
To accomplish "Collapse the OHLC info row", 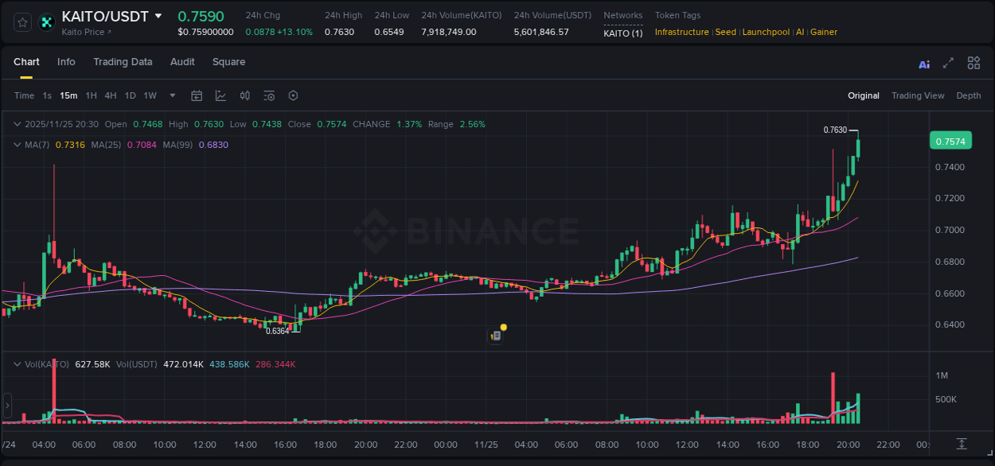I will pyautogui.click(x=17, y=124).
